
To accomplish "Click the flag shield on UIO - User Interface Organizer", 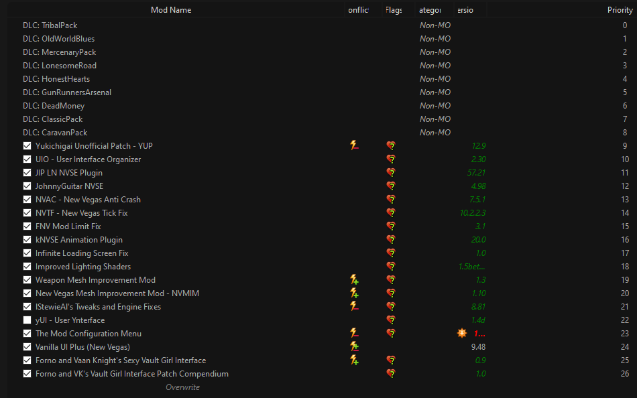I will coord(391,159).
